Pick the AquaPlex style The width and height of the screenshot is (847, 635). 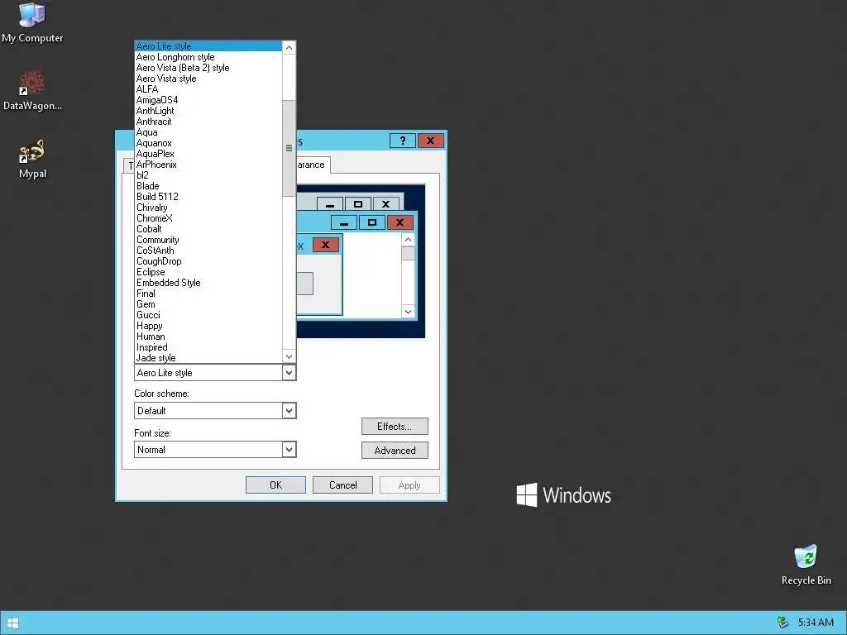pyautogui.click(x=208, y=155)
